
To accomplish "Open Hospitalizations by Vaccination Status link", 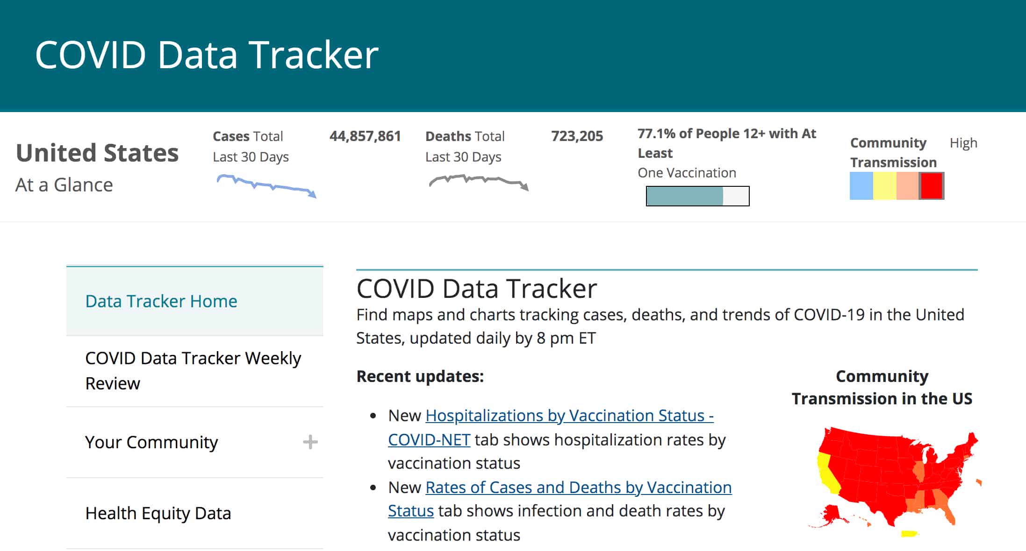I will click(569, 416).
